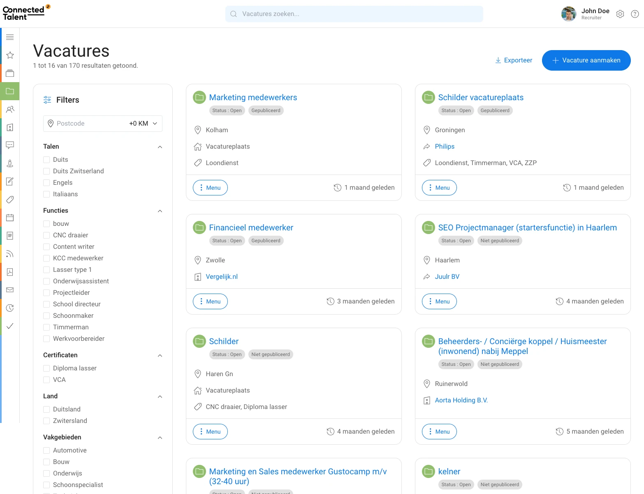Open the Menu for Financieel medewerker vacancy
644x494 pixels.
[x=210, y=301]
